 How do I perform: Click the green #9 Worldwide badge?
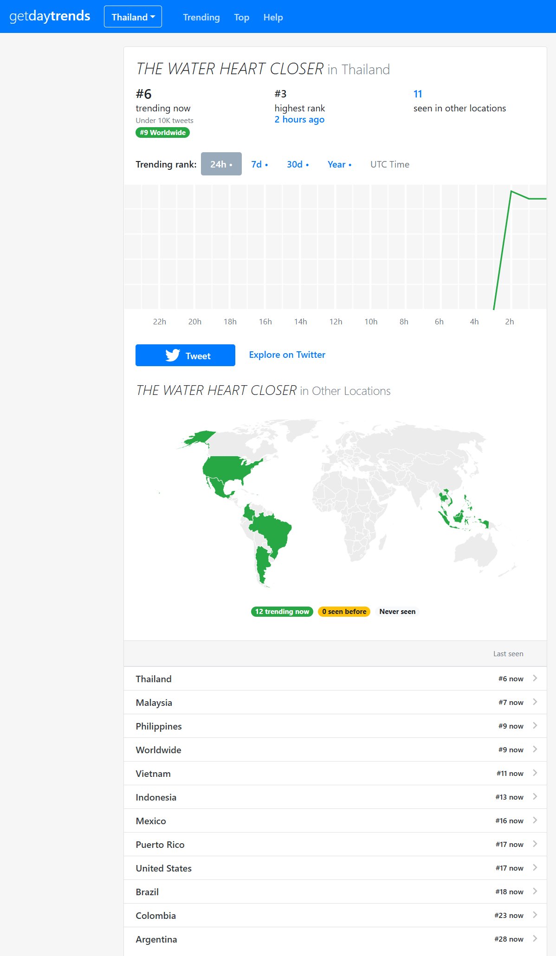click(162, 133)
